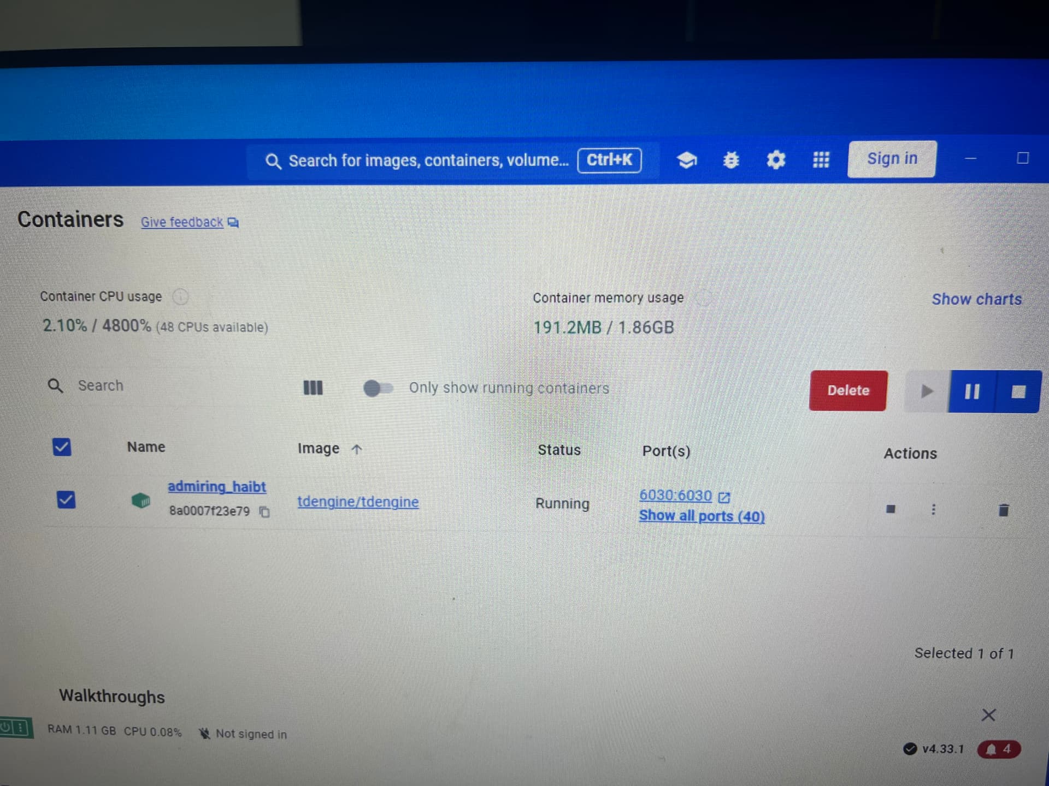The width and height of the screenshot is (1049, 786).
Task: Open the column chooser icon
Action: (313, 388)
